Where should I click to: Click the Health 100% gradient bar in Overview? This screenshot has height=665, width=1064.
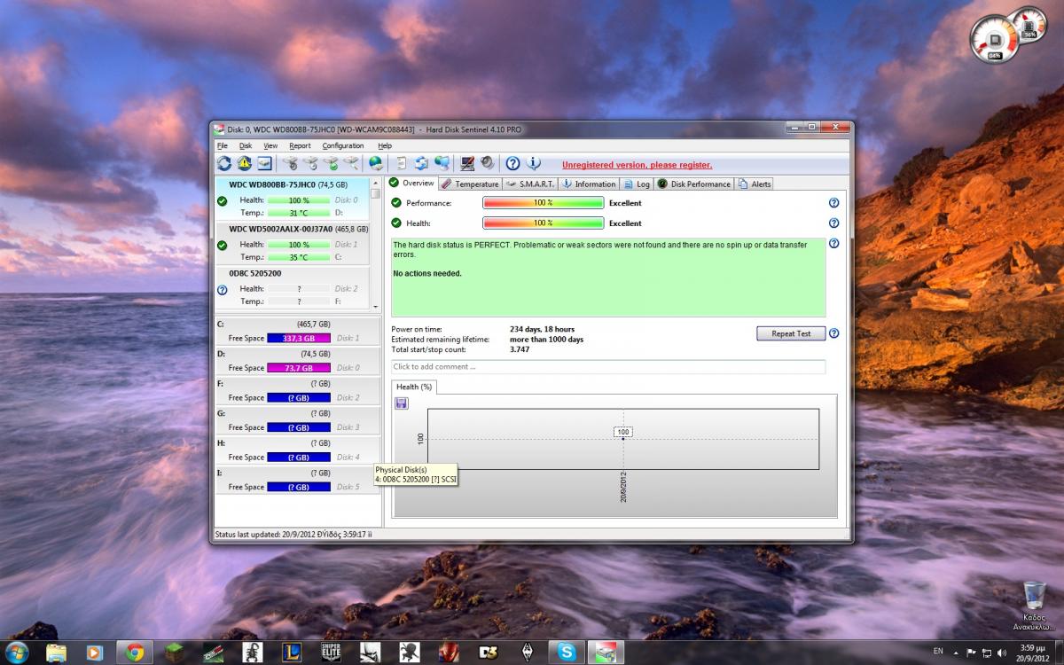tap(544, 223)
